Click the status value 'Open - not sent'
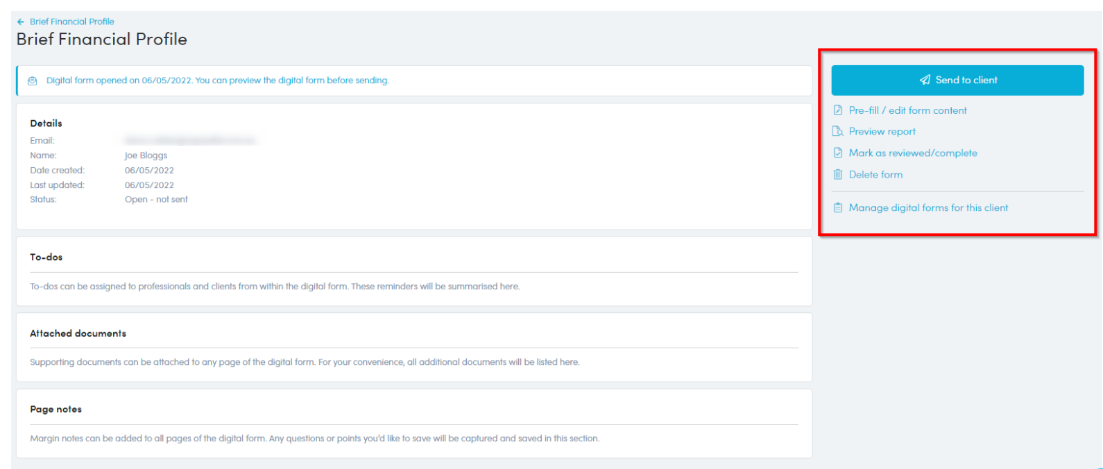Screen dimensions: 1103x469 [x=156, y=199]
